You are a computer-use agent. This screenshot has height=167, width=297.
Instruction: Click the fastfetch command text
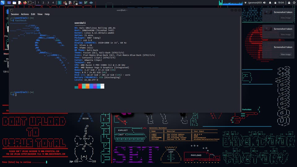(x=21, y=20)
